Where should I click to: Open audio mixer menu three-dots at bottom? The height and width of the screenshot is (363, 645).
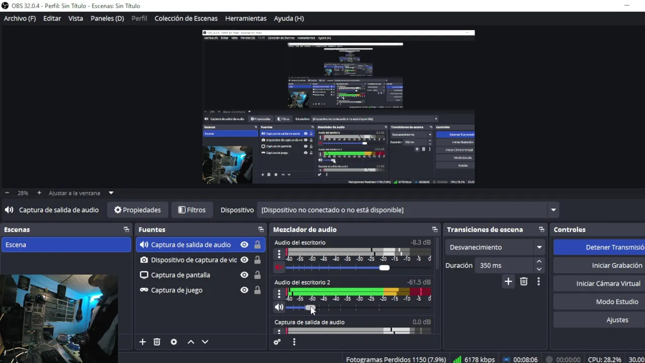click(294, 342)
